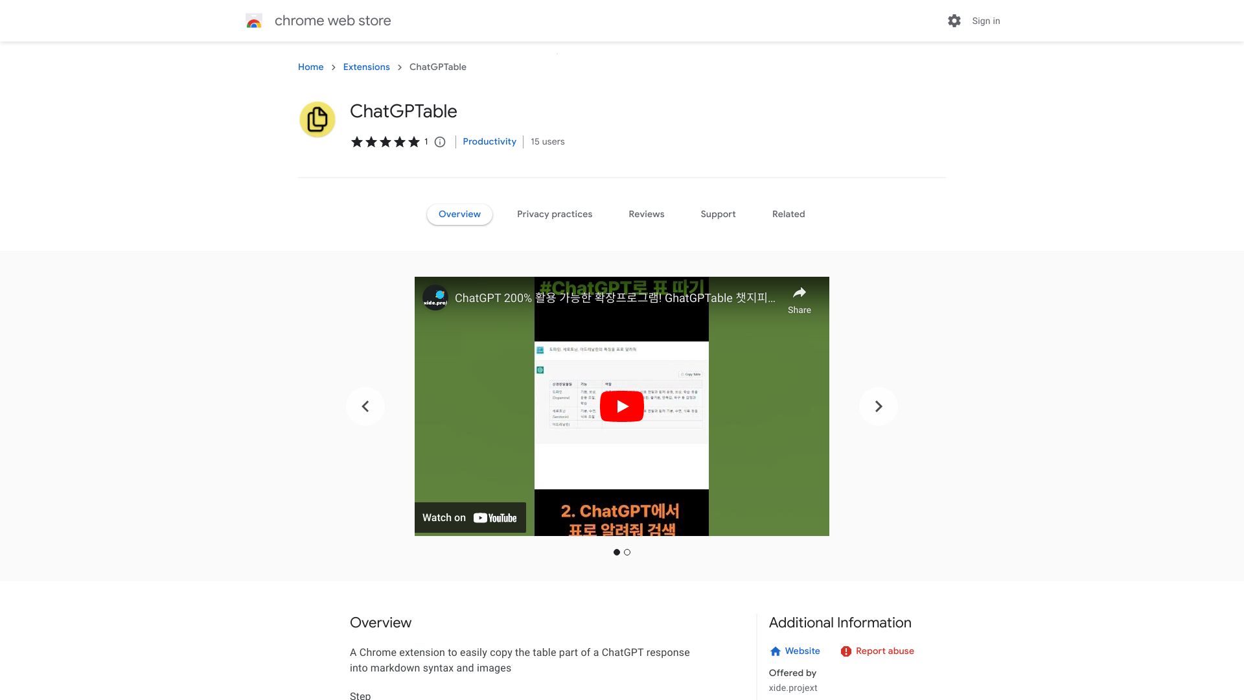This screenshot has height=700, width=1244.
Task: Click Report abuse link text
Action: 885,651
